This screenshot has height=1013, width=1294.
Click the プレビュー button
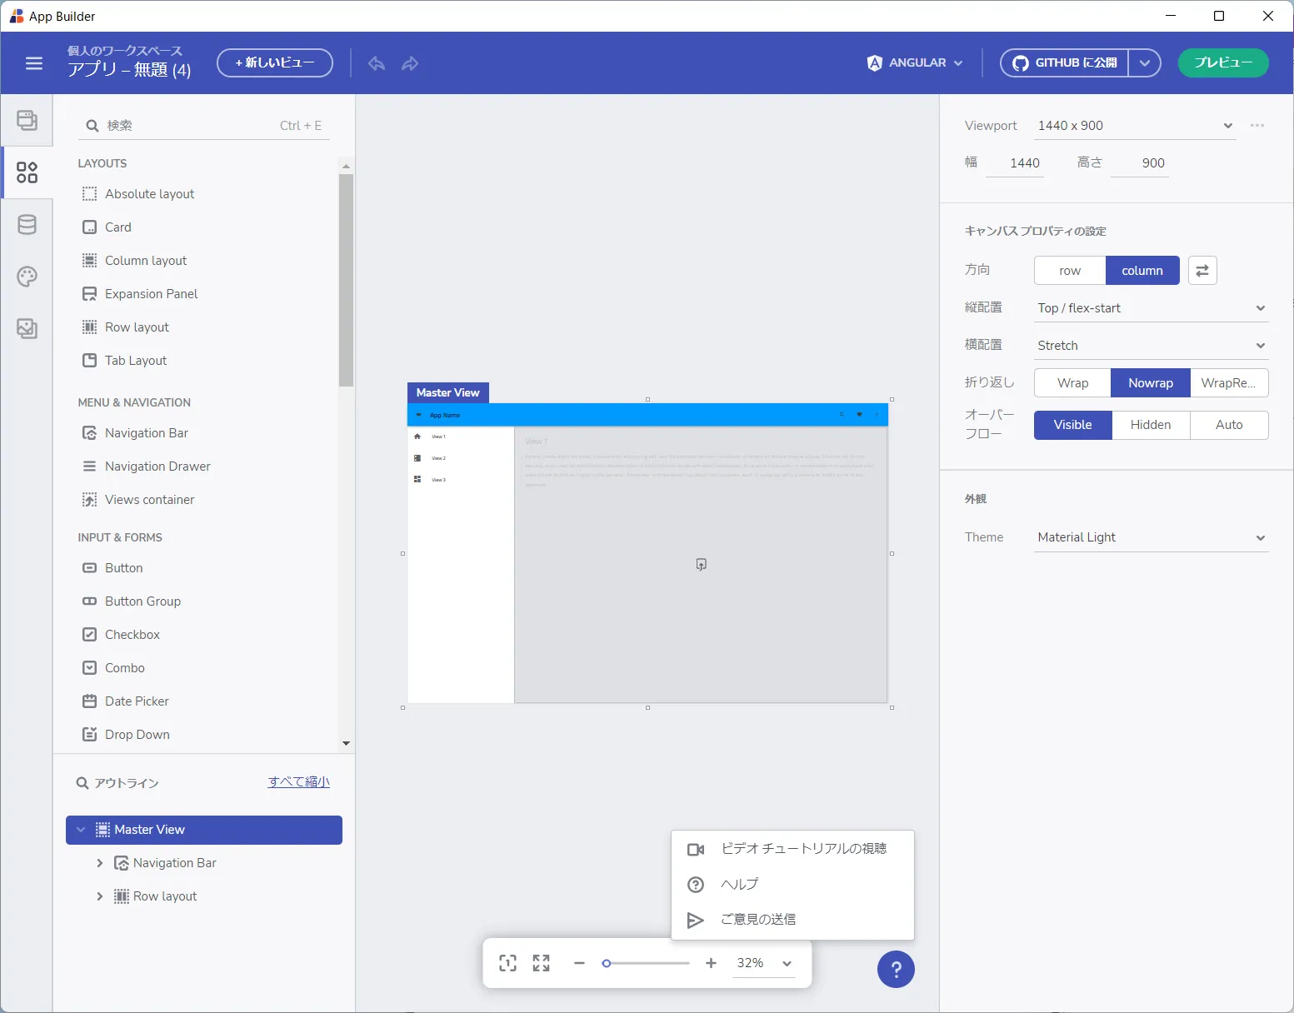(x=1222, y=63)
